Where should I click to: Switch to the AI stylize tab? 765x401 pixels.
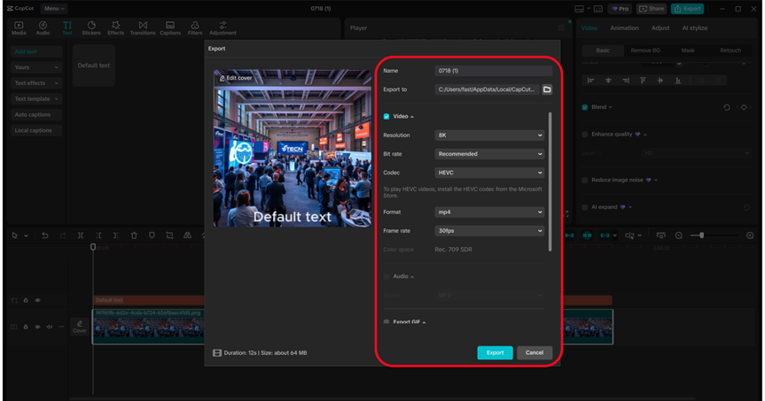point(695,28)
